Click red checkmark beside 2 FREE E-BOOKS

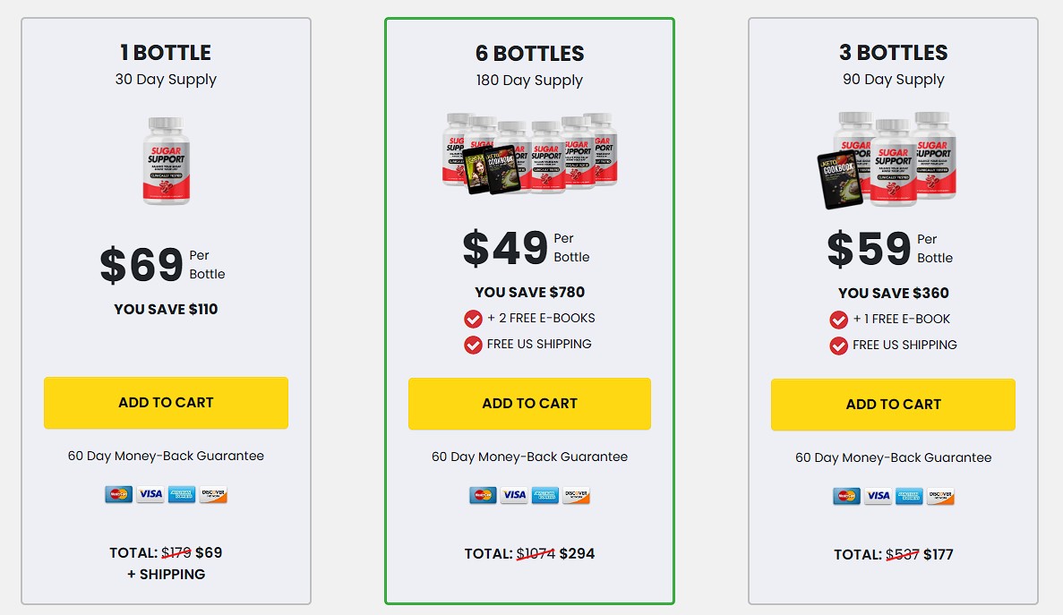tap(473, 319)
